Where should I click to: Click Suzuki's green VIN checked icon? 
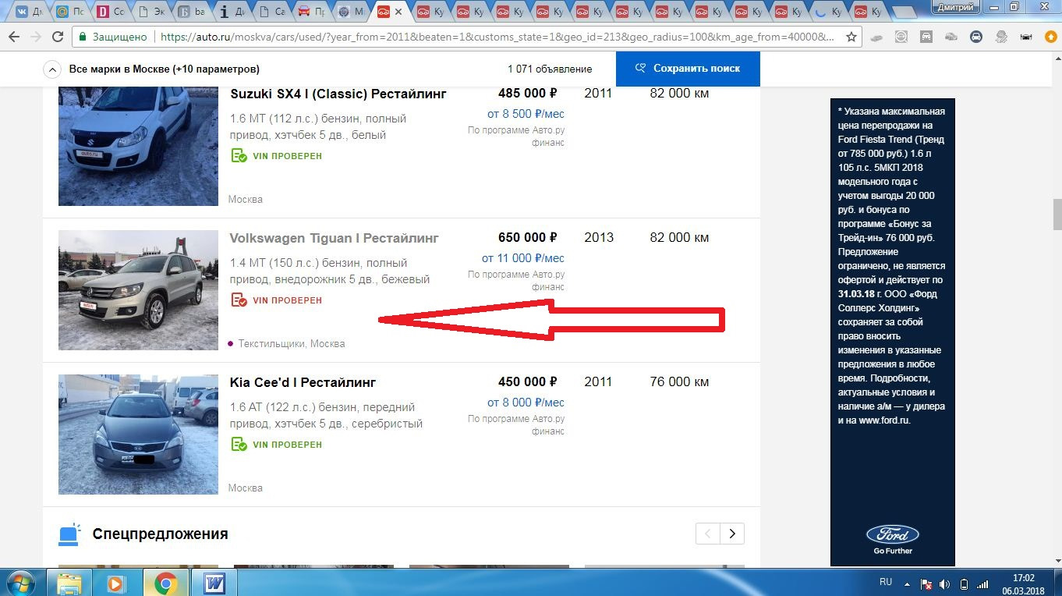pos(239,156)
